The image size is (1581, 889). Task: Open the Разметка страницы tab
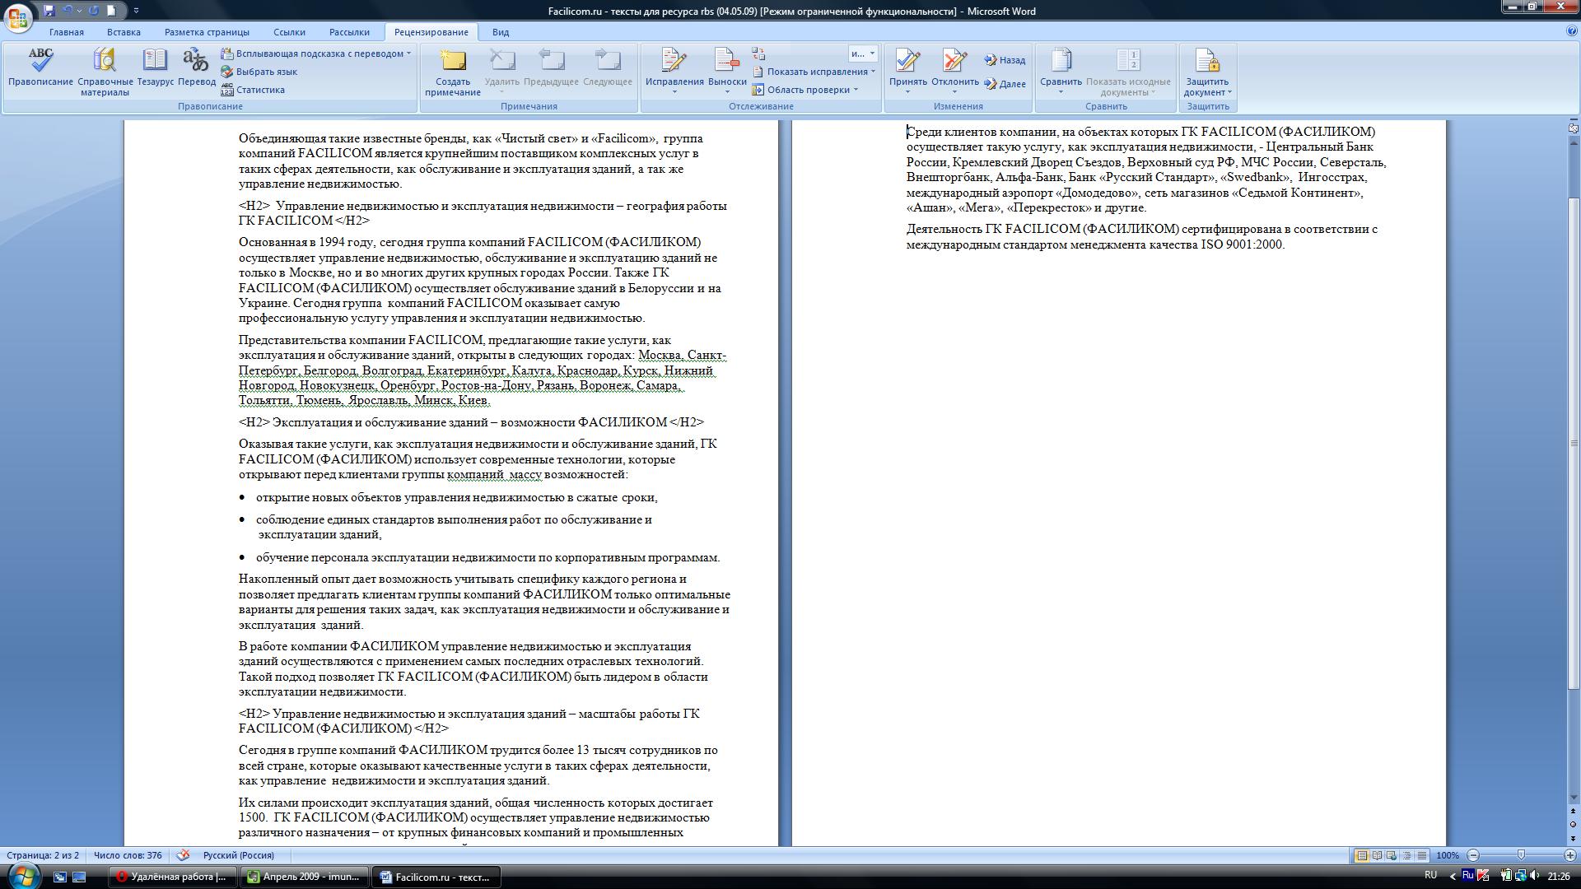coord(207,32)
